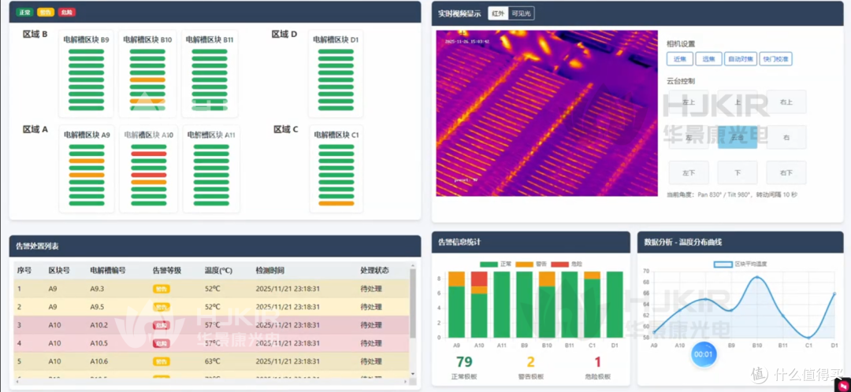Viewport: 851px width, 392px height.
Task: Open the 电解槽区块 B11 card
Action: tap(210, 73)
